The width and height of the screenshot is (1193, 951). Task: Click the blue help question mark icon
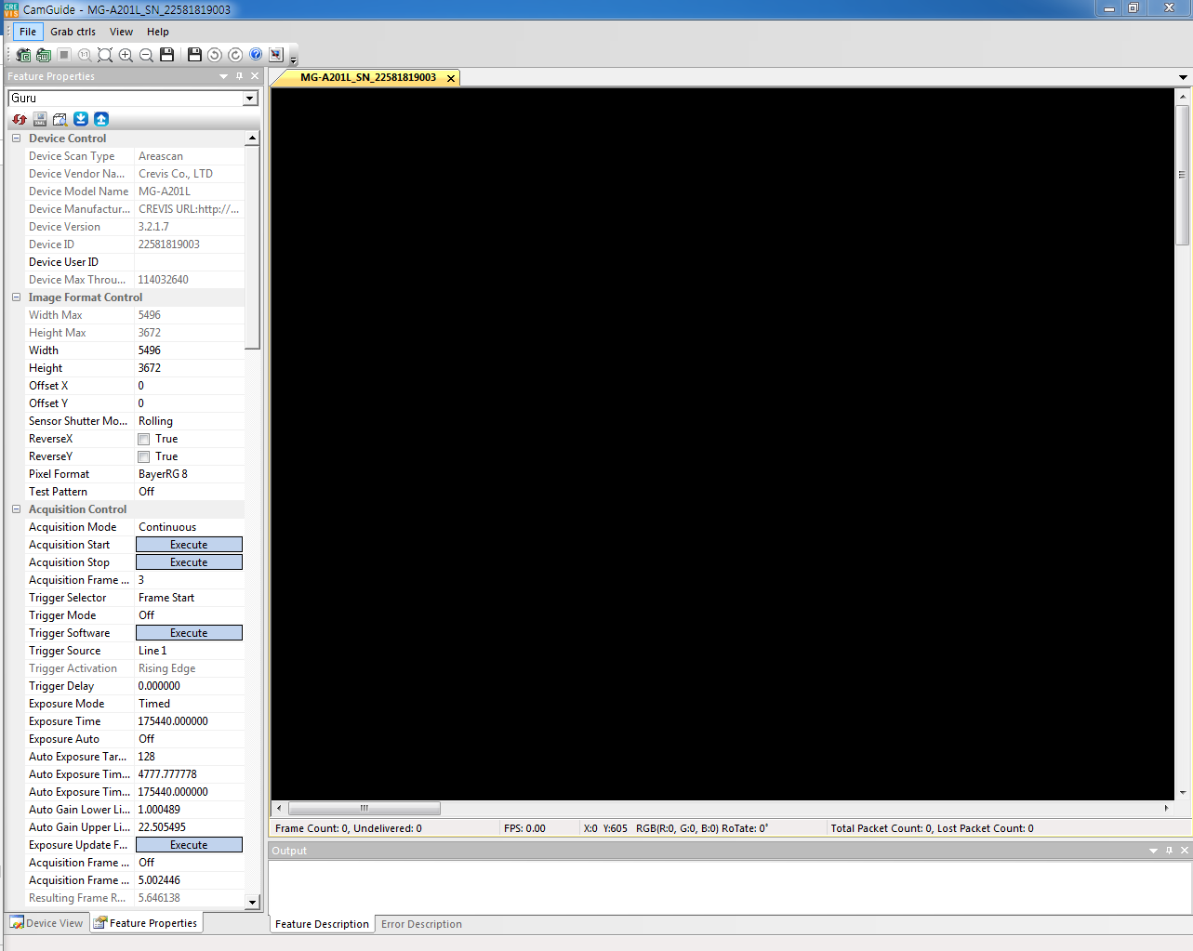click(x=256, y=55)
